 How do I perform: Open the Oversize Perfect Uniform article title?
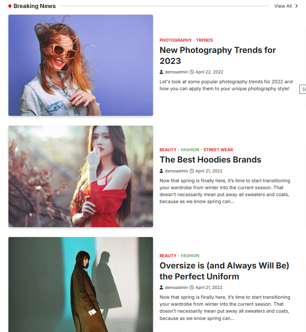(224, 271)
